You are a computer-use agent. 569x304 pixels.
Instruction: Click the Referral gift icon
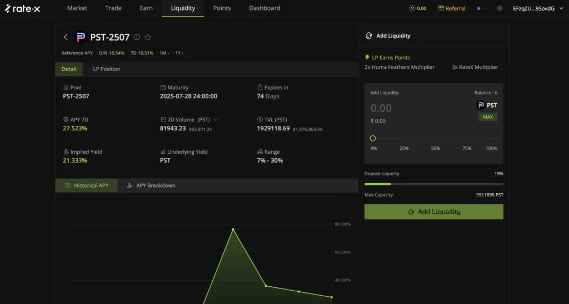(441, 8)
